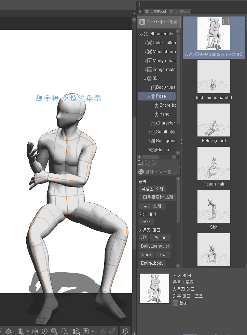Select the Entire body subfolder
Screen dimensions: 247x335
click(x=165, y=105)
